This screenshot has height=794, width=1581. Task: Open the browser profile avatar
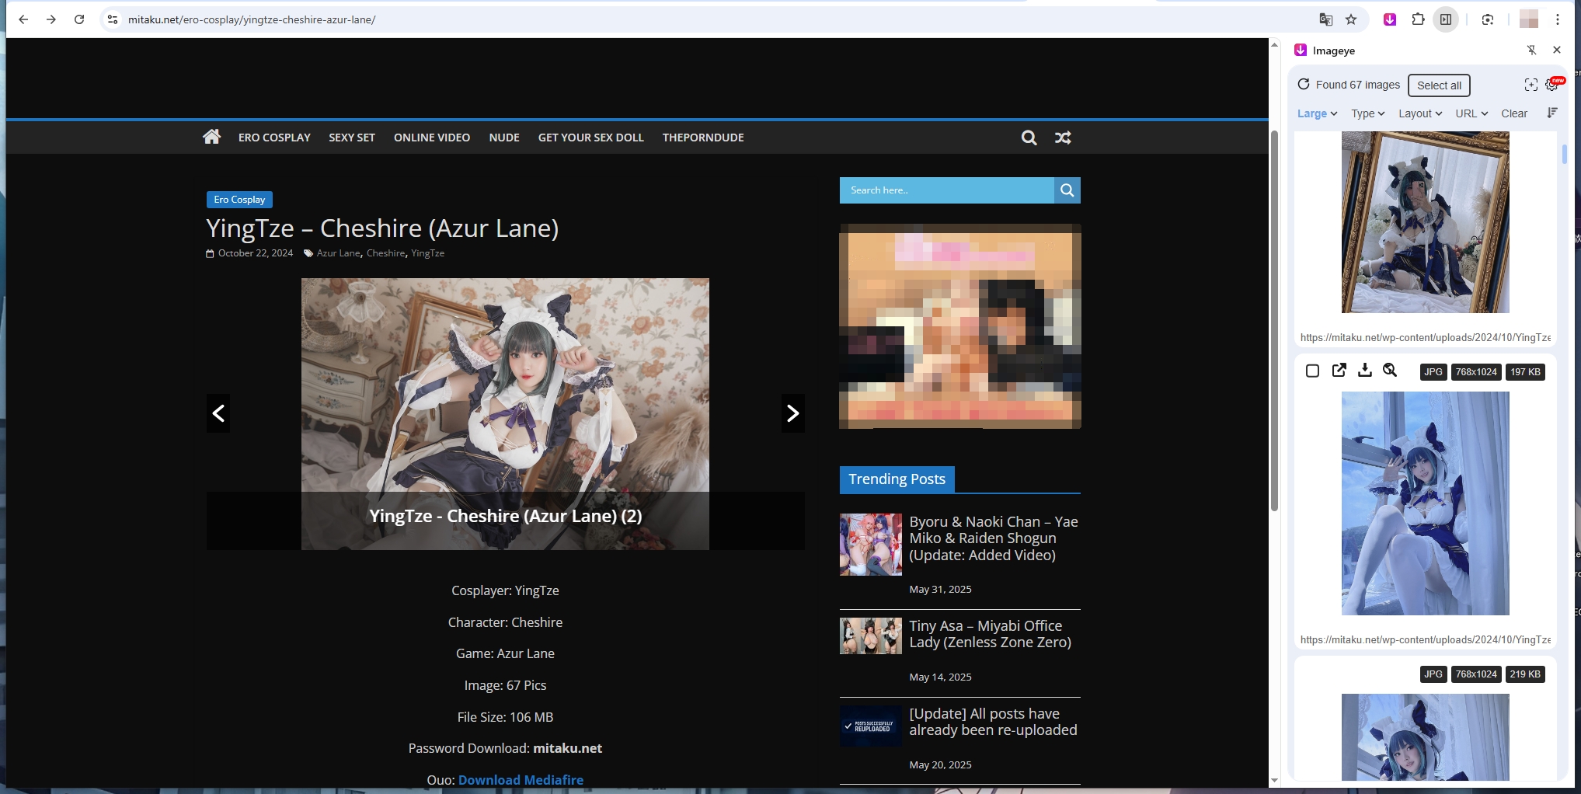pyautogui.click(x=1529, y=19)
